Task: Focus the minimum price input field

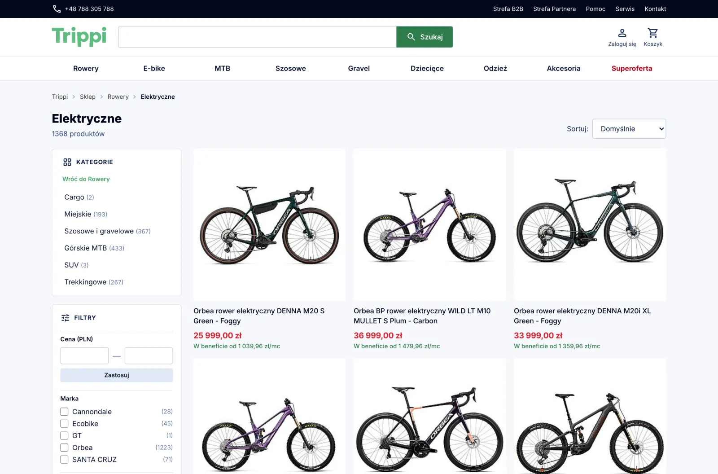Action: coord(84,356)
